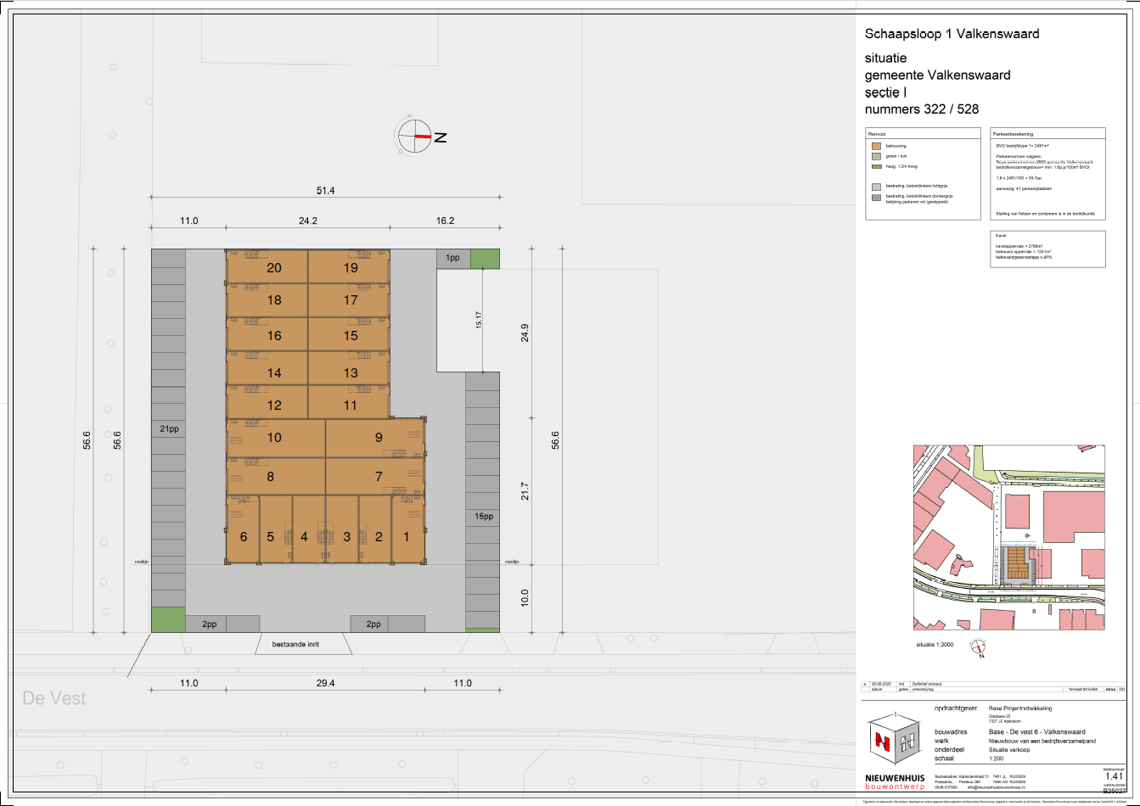Click the '21.7' vertical dimension
This screenshot has height=806, width=1140.
coord(525,492)
